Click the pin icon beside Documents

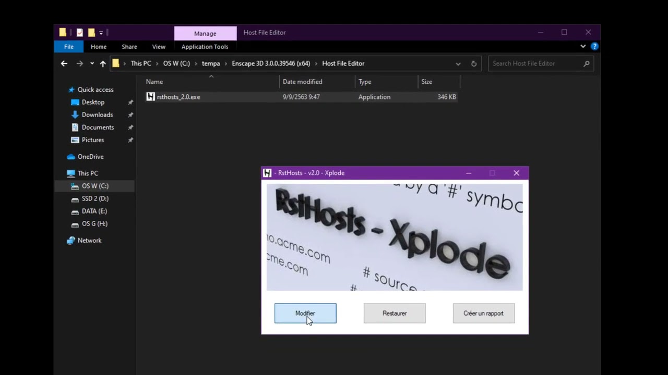130,128
